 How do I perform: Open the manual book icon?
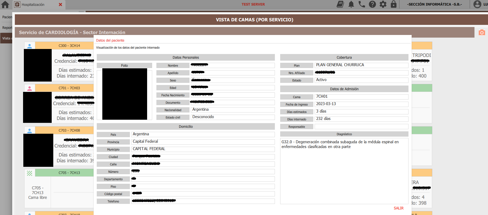340,4
